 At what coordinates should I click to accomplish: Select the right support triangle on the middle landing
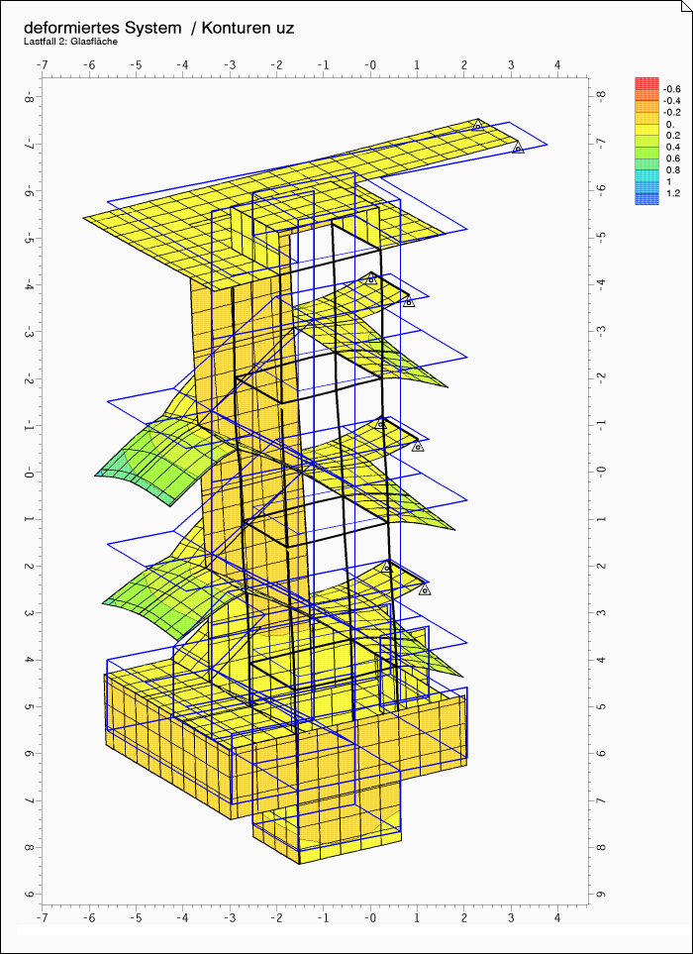(418, 446)
